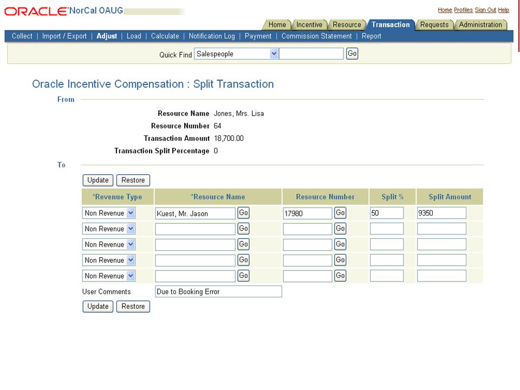Click the empty Resource Name field in second row
The height and width of the screenshot is (390, 520).
coord(196,229)
